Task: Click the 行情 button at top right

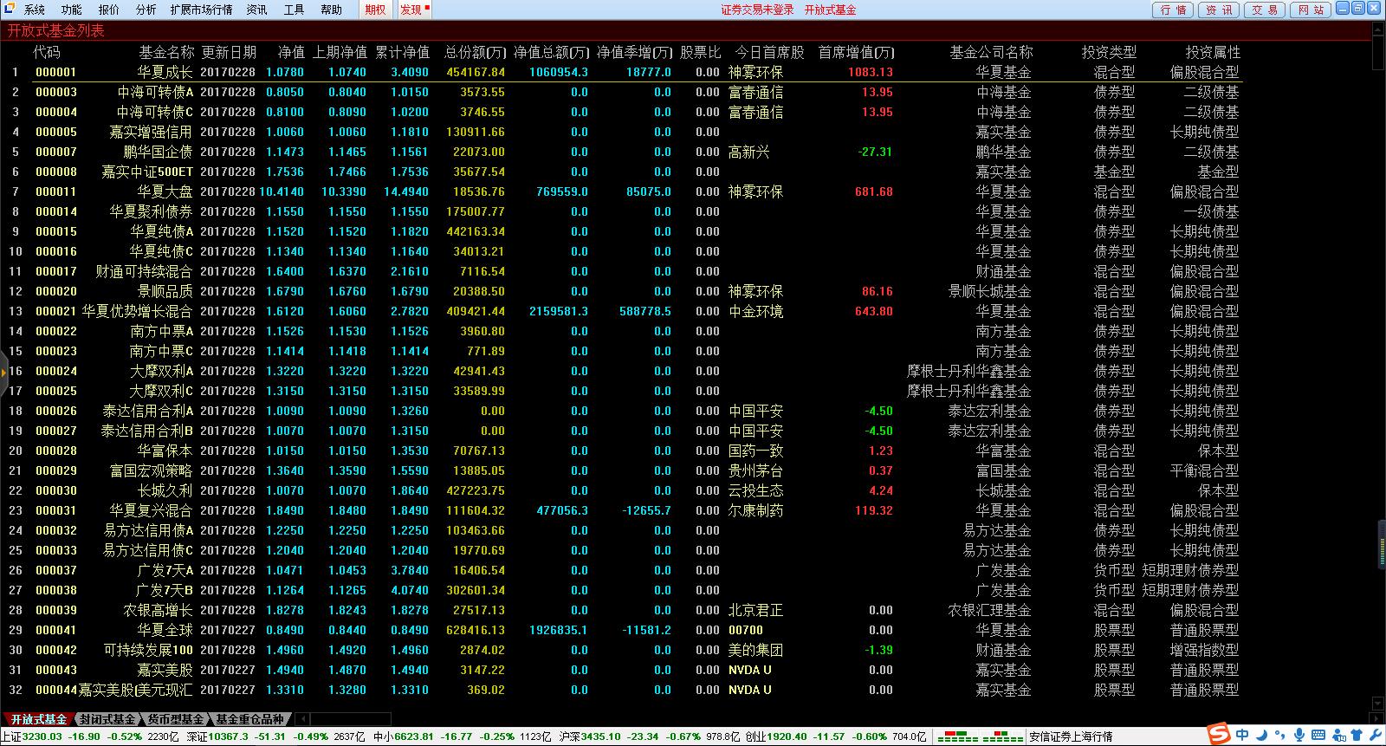Action: (x=1173, y=10)
